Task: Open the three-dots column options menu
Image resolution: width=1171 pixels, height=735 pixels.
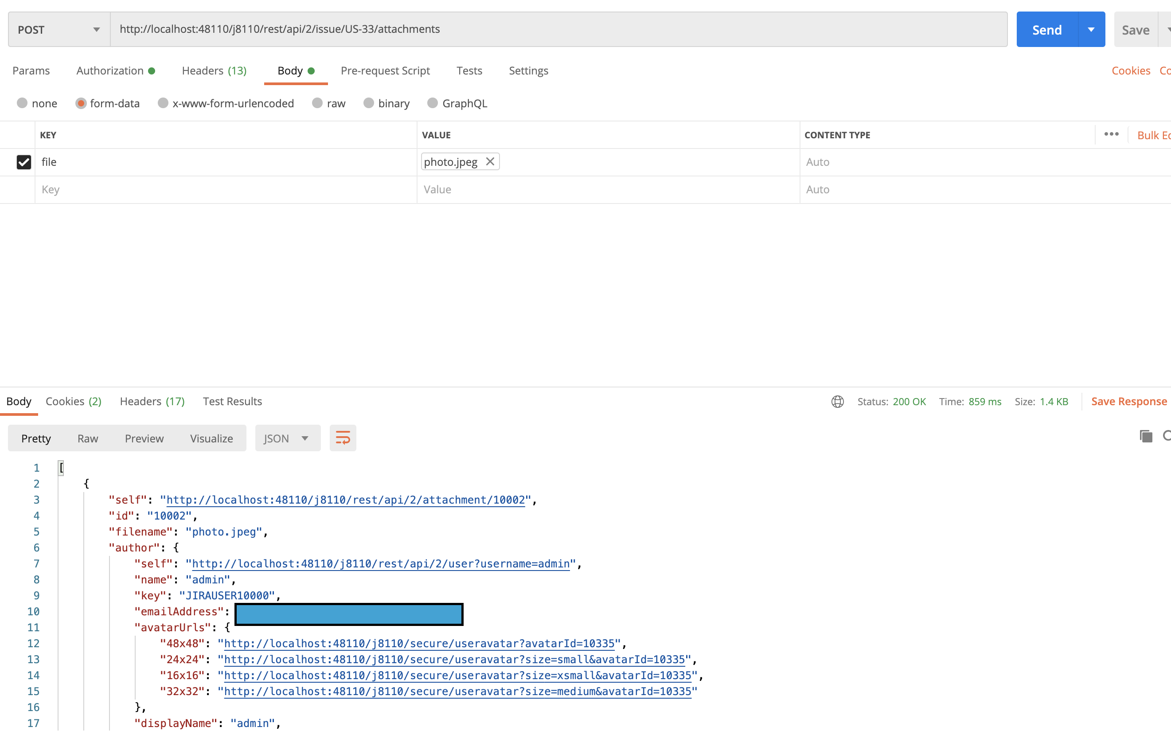Action: [x=1111, y=134]
